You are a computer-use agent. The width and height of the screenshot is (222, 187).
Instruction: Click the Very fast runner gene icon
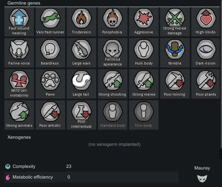tap(50, 18)
